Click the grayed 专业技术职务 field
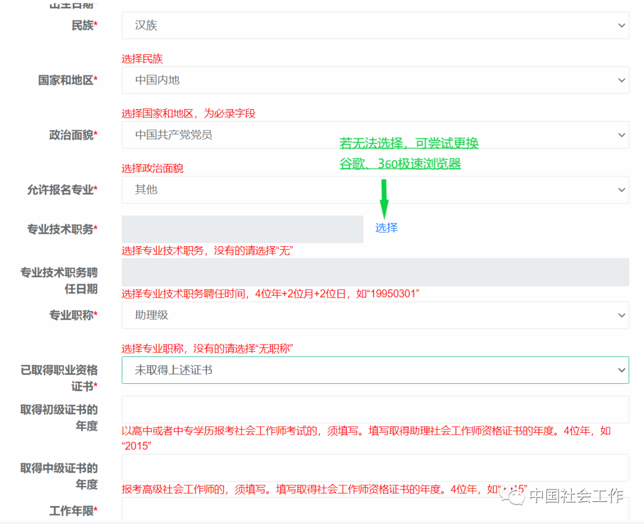 pos(242,229)
